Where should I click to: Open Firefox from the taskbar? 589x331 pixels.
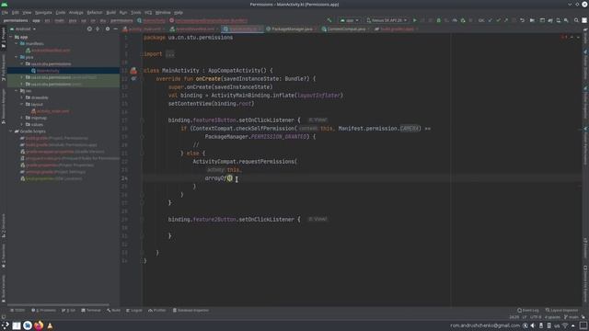[x=39, y=325]
